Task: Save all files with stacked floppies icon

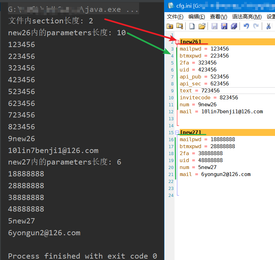Action: point(234,26)
